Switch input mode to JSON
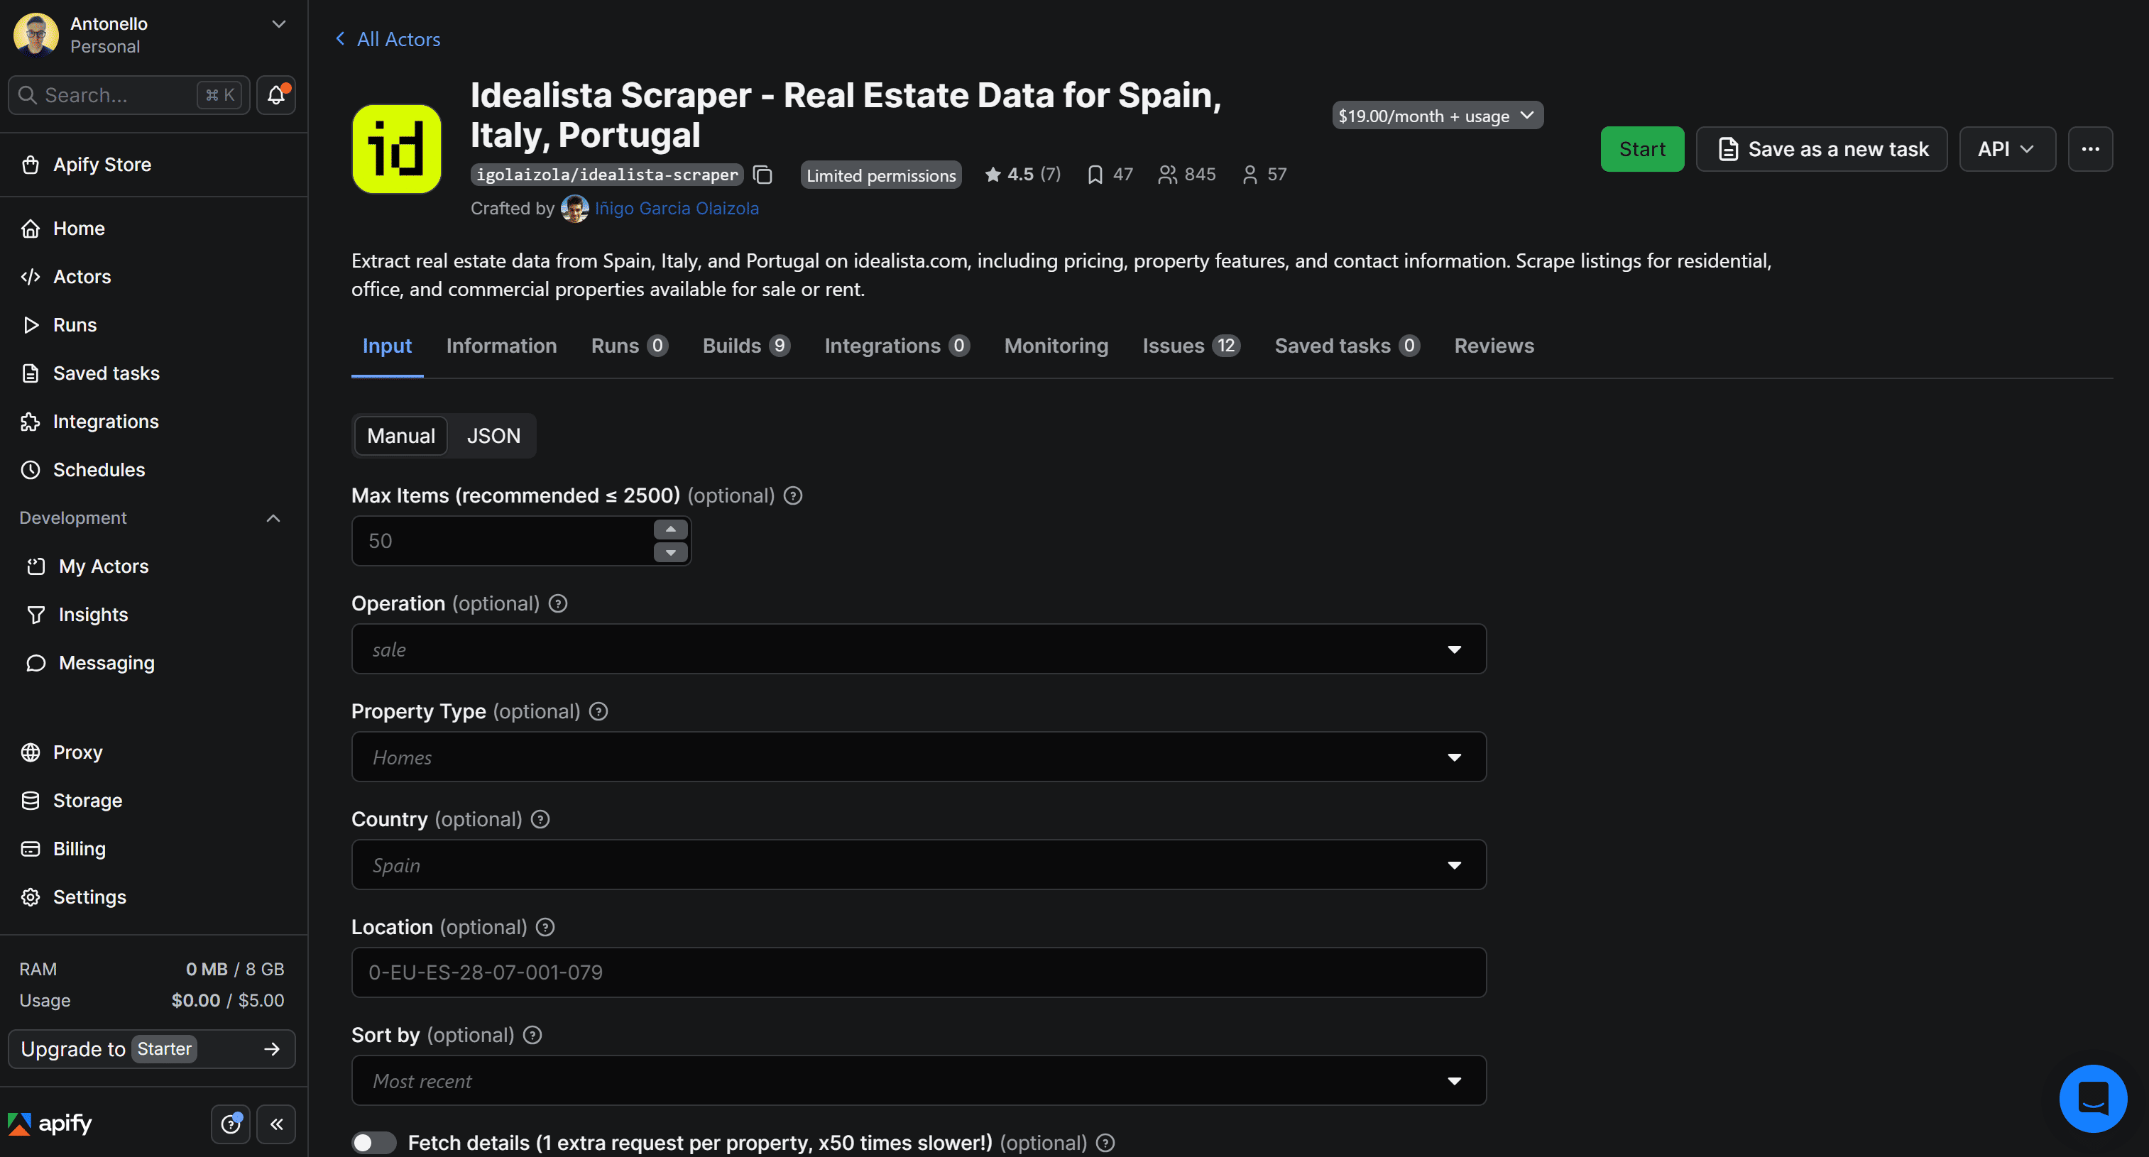 tap(493, 435)
